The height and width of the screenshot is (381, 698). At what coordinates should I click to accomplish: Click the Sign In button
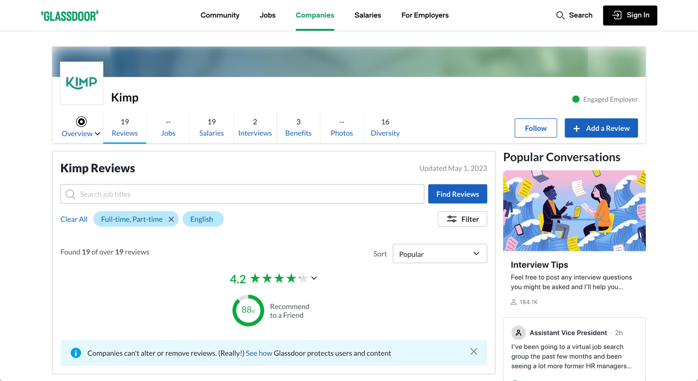[x=630, y=15]
